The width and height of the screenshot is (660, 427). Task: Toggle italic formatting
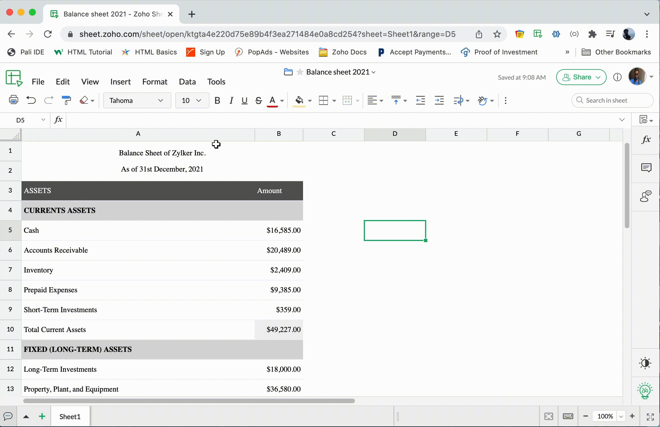coord(231,100)
